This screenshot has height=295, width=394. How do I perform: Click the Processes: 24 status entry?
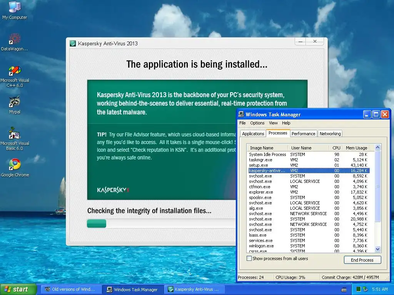point(251,277)
